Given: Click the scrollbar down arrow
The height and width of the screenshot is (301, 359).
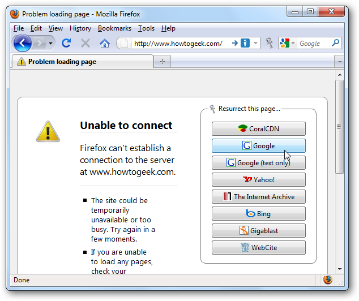Looking at the screenshot, I should (x=340, y=269).
